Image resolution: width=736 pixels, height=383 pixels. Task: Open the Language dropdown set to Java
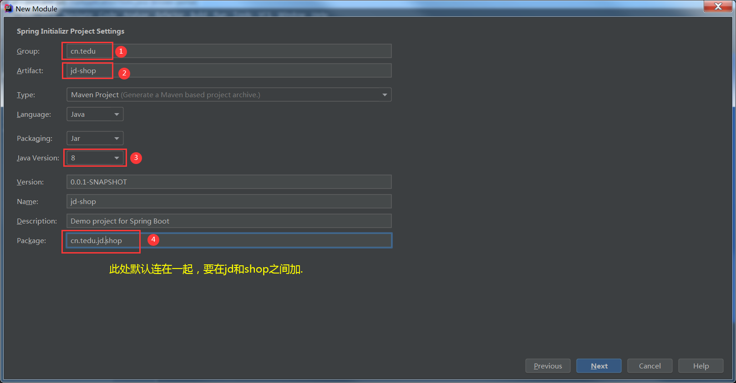(95, 114)
